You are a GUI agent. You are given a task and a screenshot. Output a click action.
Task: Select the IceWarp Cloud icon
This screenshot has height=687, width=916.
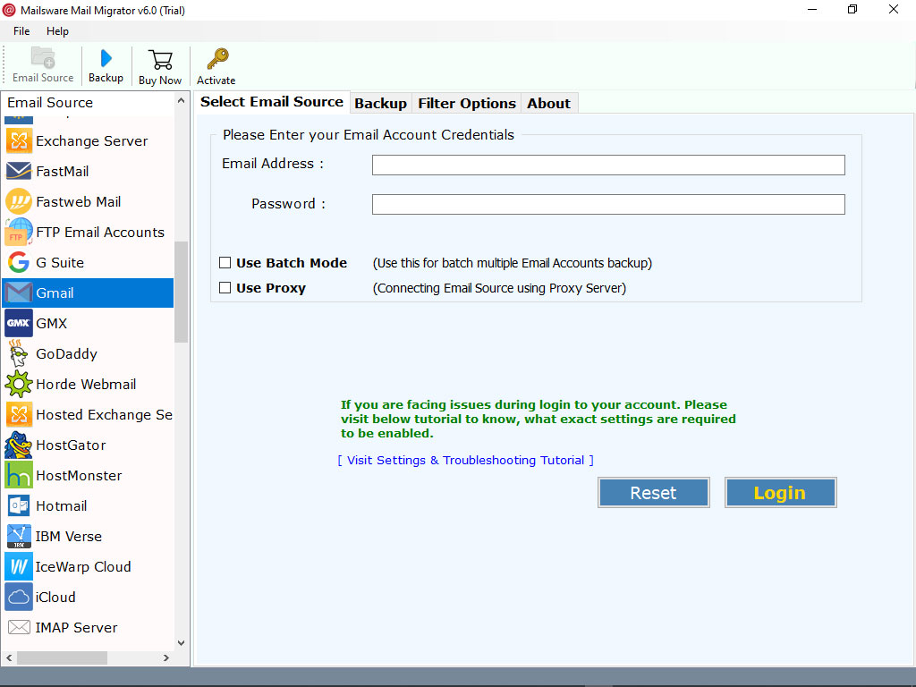19,566
